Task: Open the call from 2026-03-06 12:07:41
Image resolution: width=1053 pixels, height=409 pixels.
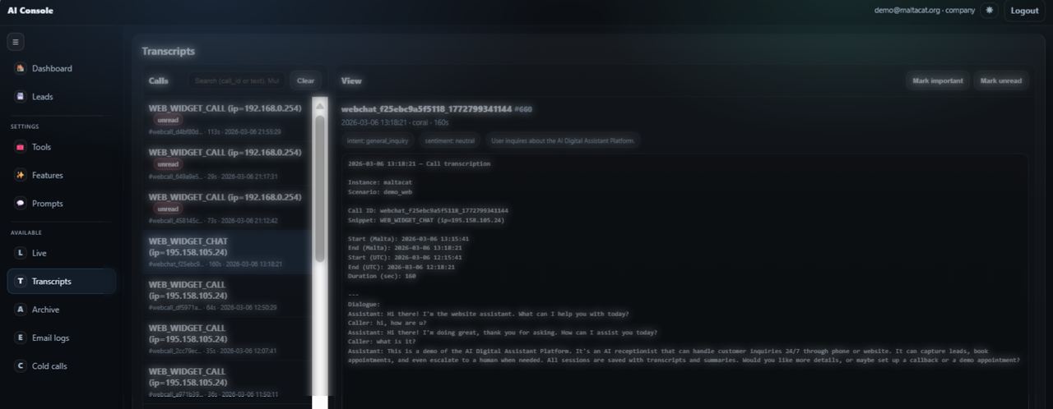Action: (x=228, y=338)
